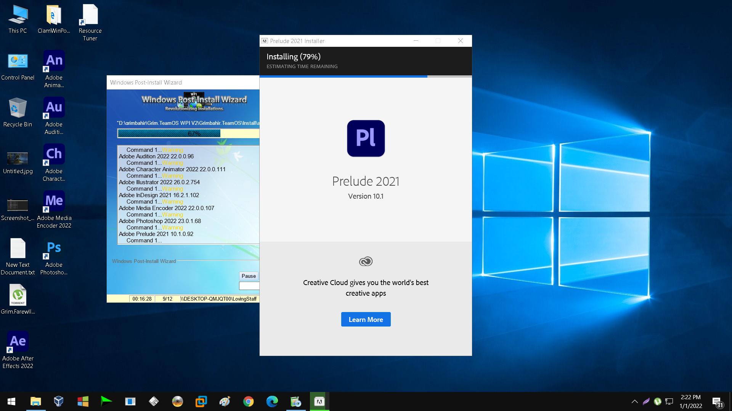Launch Adobe Animate shortcut
This screenshot has height=411, width=732.
[54, 69]
